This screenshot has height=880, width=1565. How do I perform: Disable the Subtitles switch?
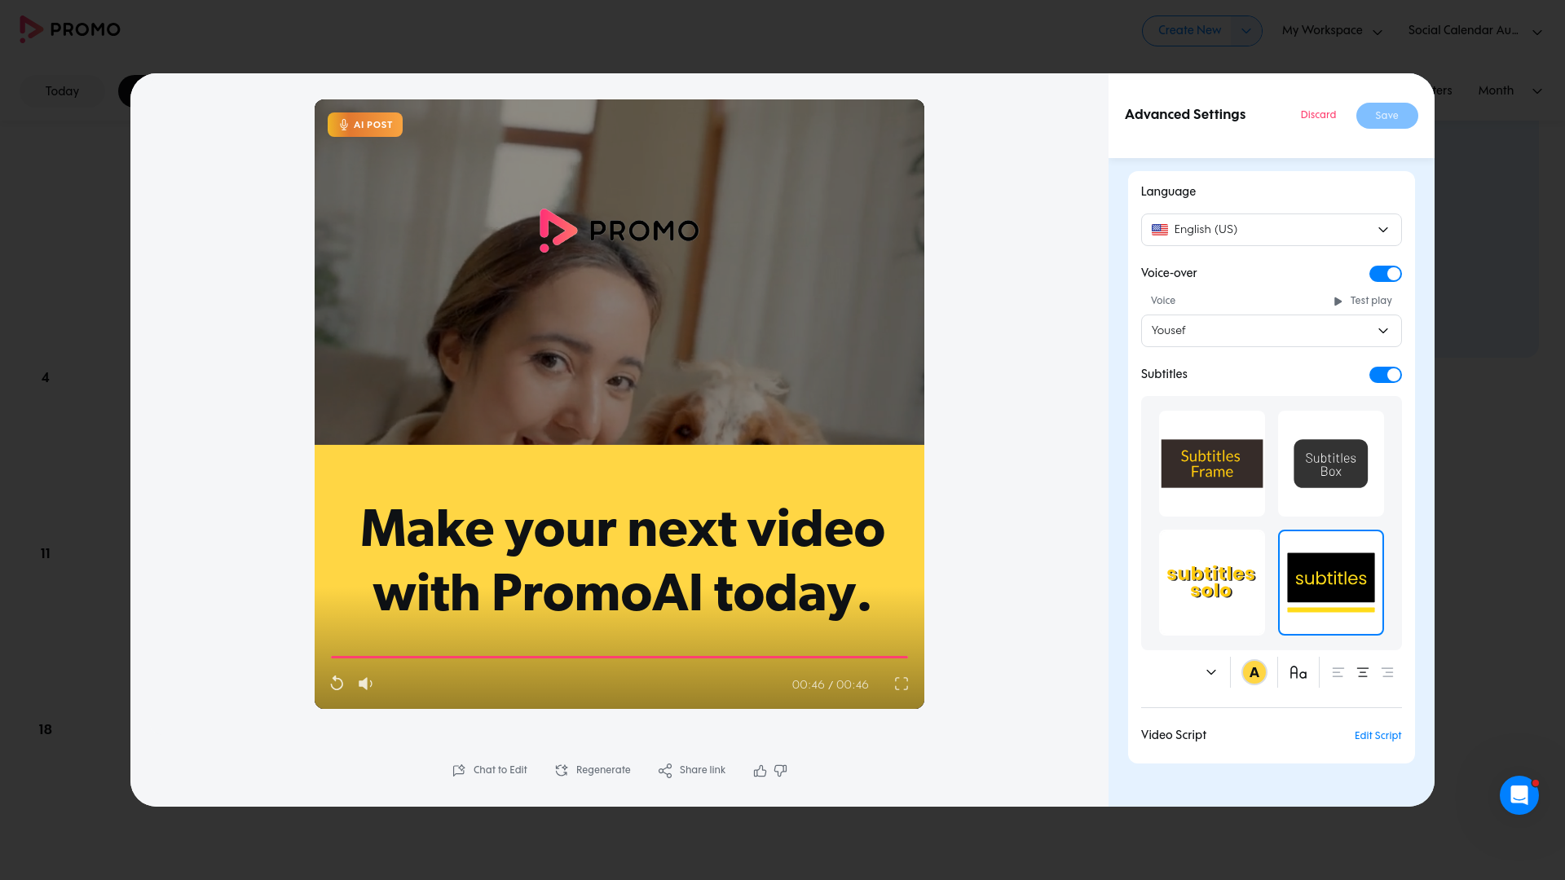[1385, 375]
